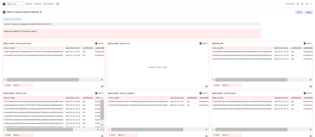
Task: Click the checkmark status icon in layerzero_ethereum panel
Action: pos(102,86)
